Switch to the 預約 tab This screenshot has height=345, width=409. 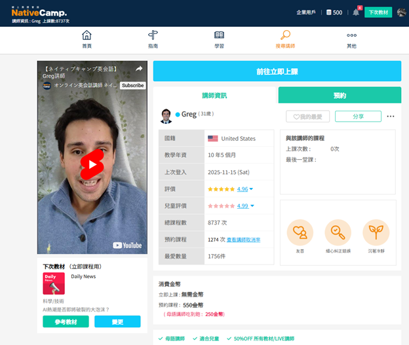pos(340,96)
